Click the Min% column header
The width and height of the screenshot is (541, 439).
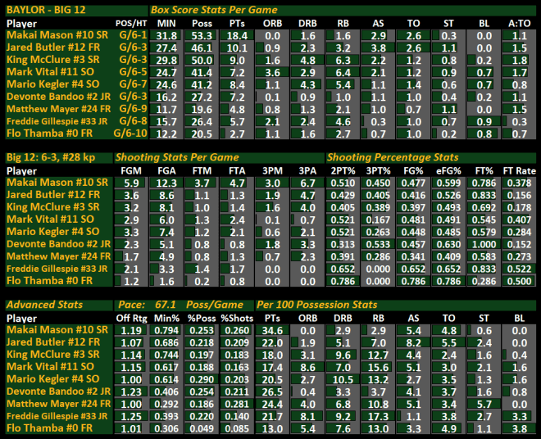(x=166, y=319)
